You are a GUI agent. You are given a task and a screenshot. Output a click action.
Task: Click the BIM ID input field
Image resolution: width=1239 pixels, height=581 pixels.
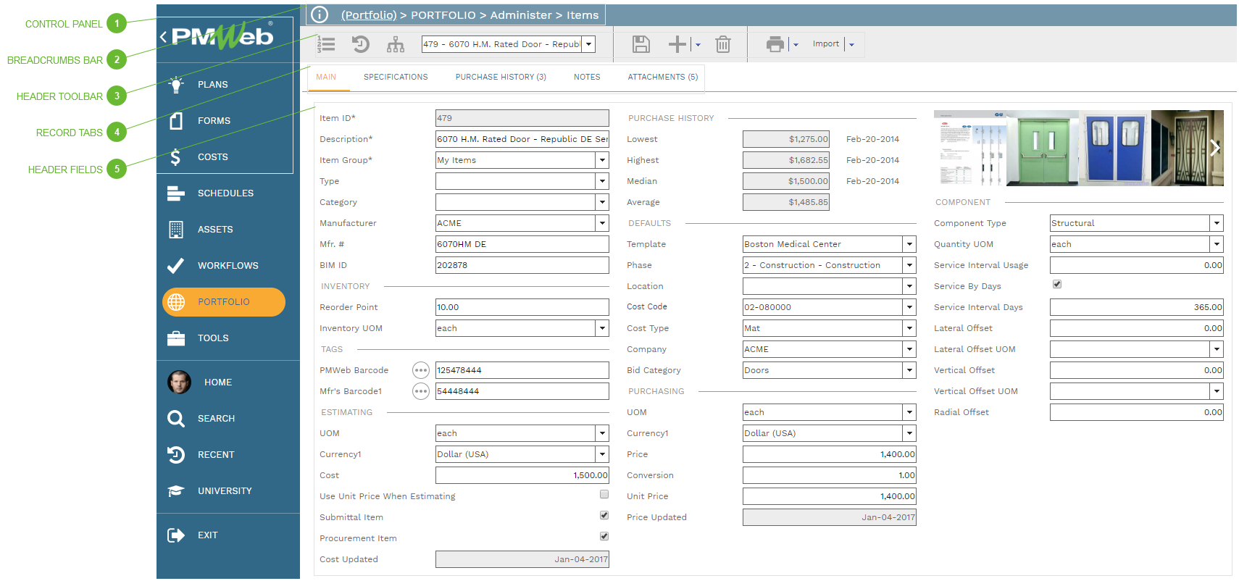pyautogui.click(x=522, y=265)
